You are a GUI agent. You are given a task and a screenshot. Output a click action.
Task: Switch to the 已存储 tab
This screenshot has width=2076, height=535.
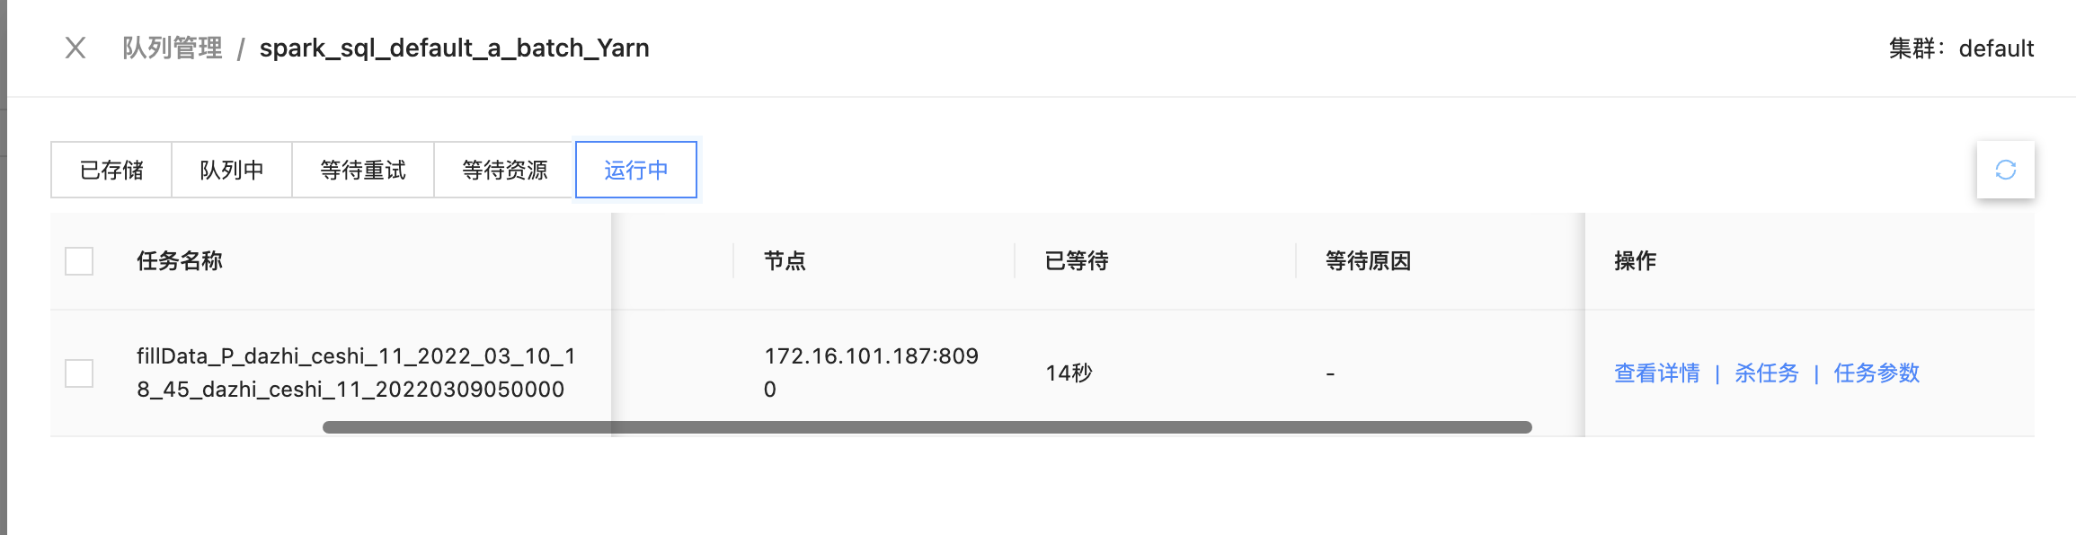tap(111, 169)
